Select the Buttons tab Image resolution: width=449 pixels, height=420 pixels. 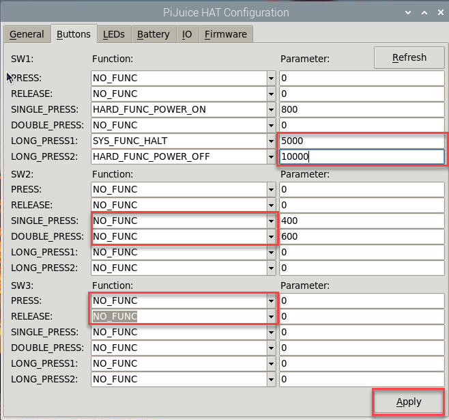pos(74,34)
